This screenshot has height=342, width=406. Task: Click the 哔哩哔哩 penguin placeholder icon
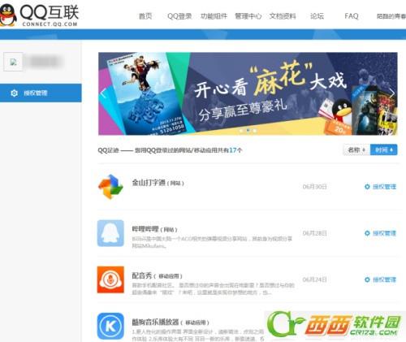point(110,233)
